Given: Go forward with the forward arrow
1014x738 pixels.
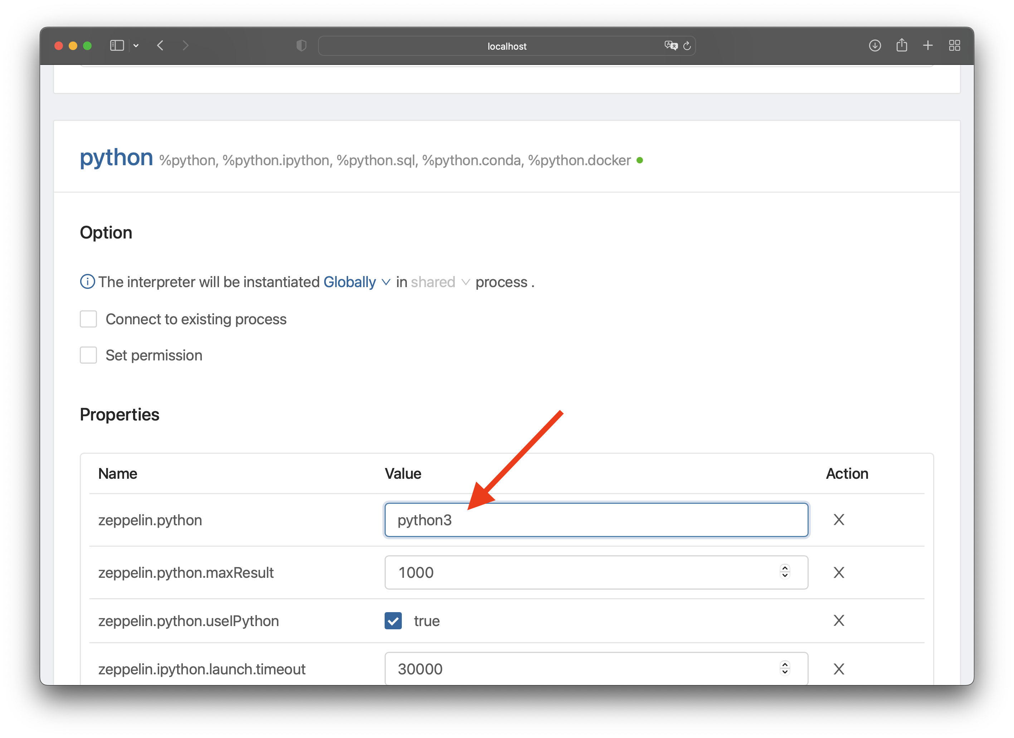Looking at the screenshot, I should (186, 45).
